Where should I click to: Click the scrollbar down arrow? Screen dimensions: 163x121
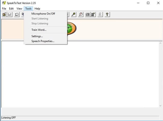click(x=160, y=106)
